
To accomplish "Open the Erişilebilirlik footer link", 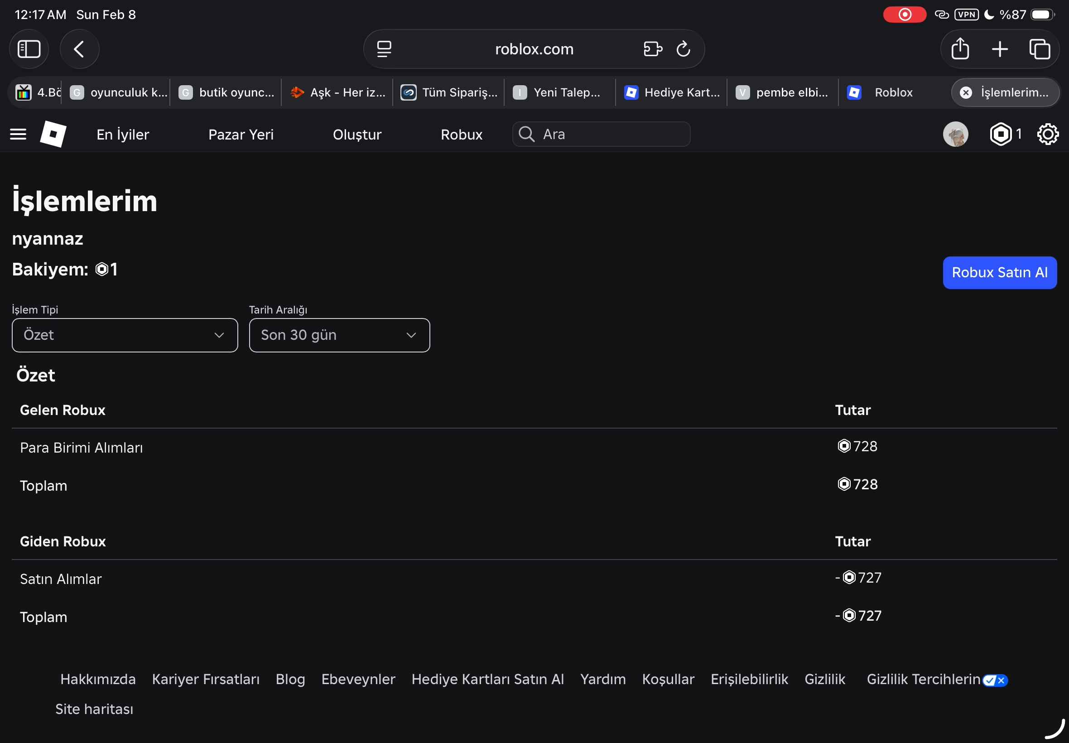I will click(749, 680).
